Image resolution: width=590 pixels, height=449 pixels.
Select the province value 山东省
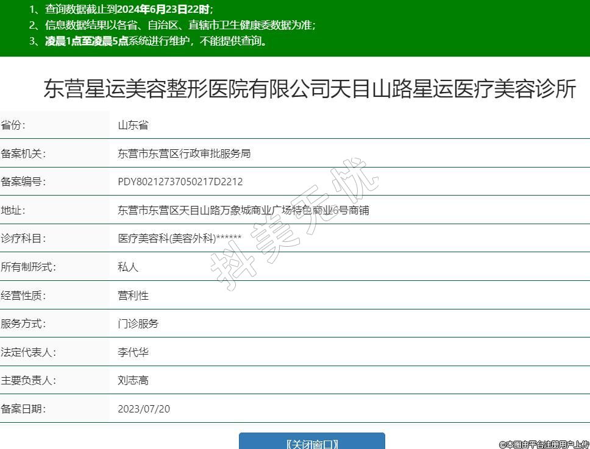tap(133, 126)
